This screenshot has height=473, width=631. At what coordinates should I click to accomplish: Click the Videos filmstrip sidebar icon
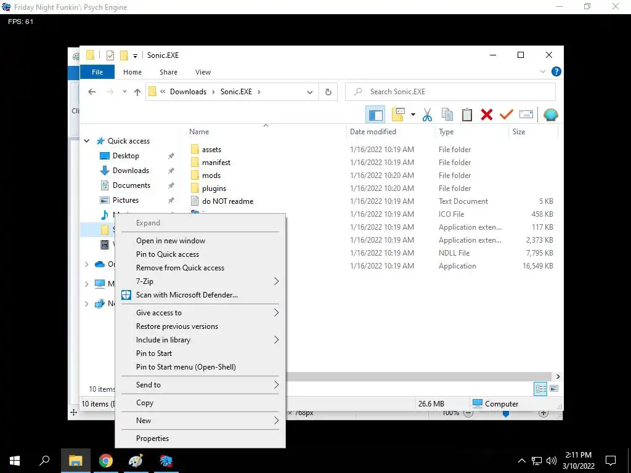coord(105,244)
